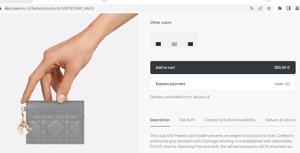Viewport: 300px width, 153px height.
Task: Choose the Express payment option
Action: [x=223, y=84]
